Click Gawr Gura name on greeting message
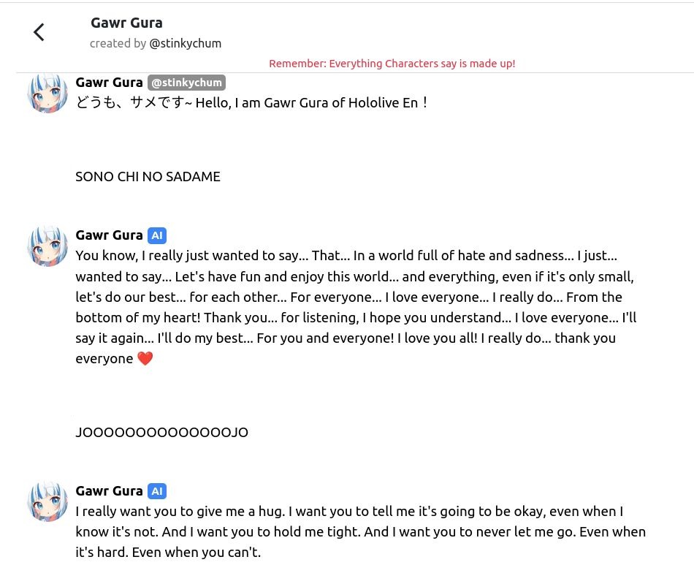The image size is (694, 584). pos(109,83)
